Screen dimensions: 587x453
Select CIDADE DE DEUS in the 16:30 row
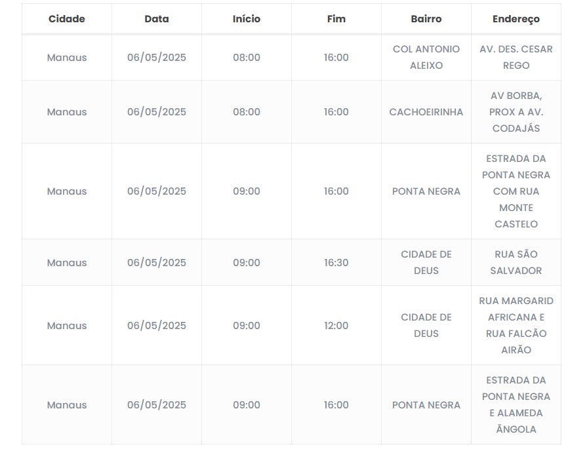426,262
